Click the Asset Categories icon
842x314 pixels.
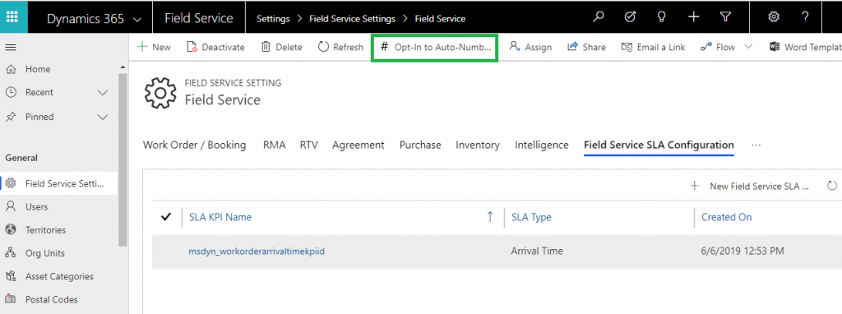[x=10, y=276]
